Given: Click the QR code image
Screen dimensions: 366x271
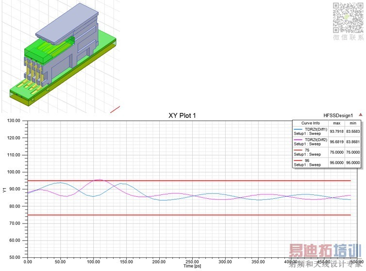Looking at the screenshot, I should [x=348, y=18].
